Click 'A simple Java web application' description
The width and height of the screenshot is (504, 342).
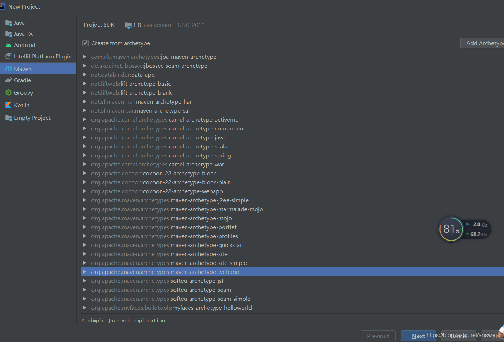tap(123, 320)
